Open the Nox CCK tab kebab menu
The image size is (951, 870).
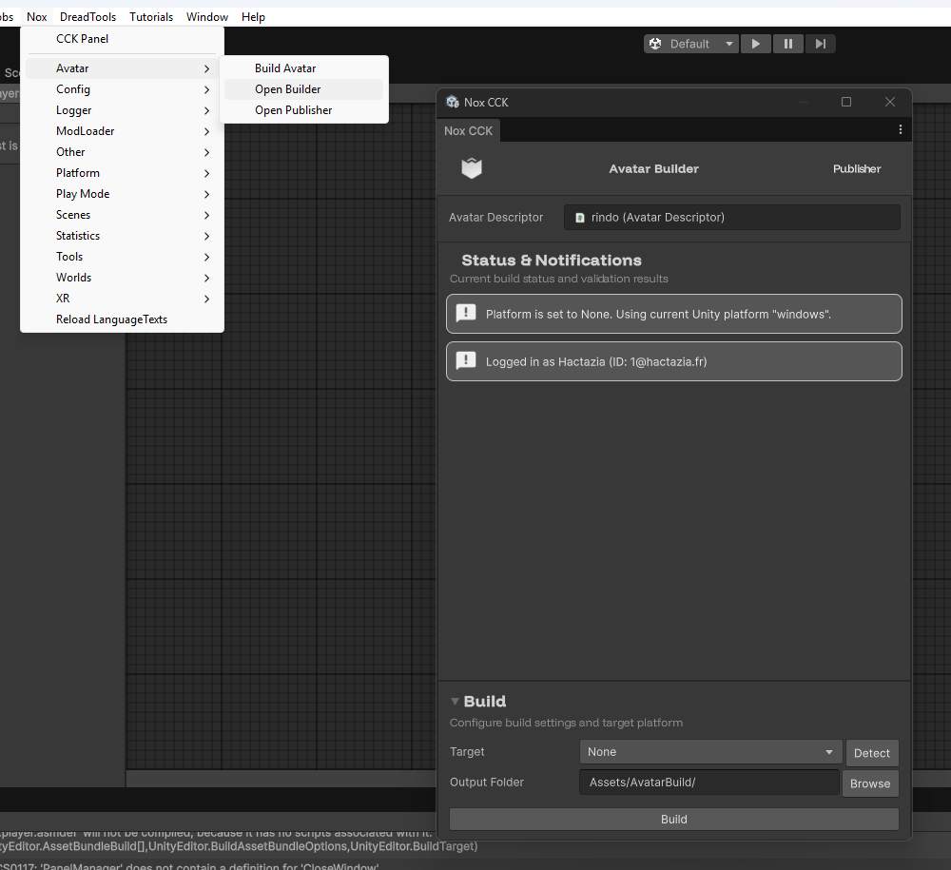(x=900, y=130)
